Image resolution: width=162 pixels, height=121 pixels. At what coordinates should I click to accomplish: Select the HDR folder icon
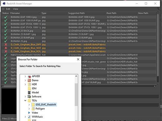[x=29, y=84]
